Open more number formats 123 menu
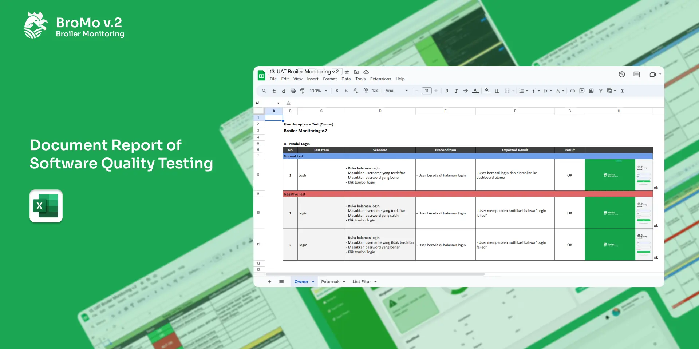 (375, 91)
